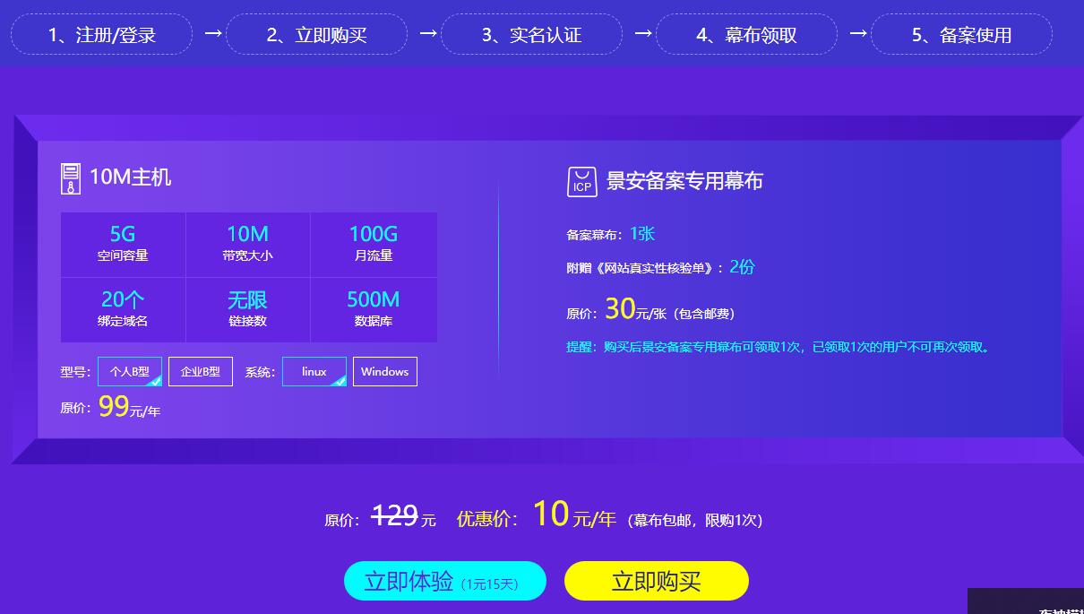The height and width of the screenshot is (614, 1084).
Task: Click the yellow 立即购买 button
Action: coord(657,581)
